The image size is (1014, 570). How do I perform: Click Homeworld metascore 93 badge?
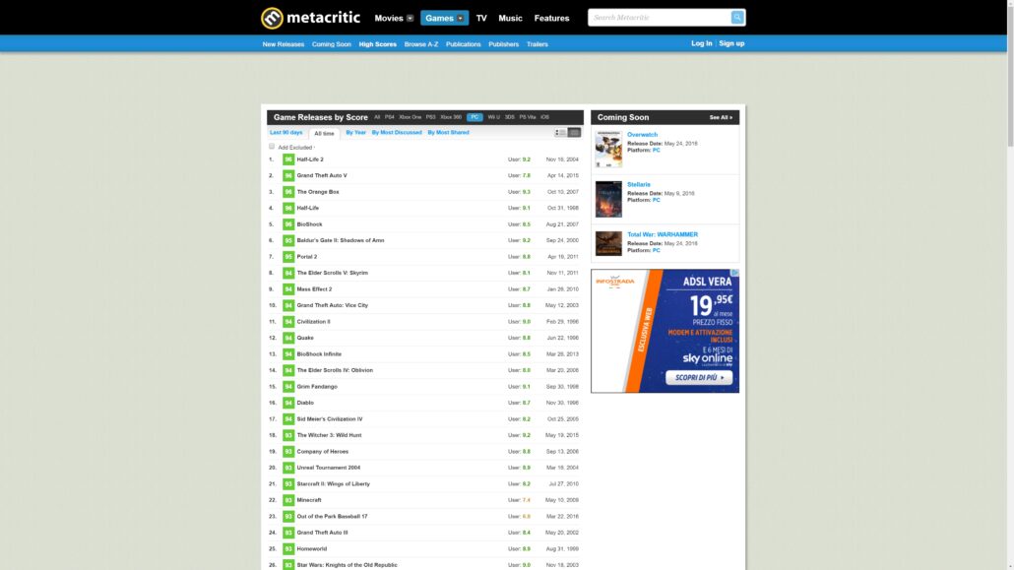click(x=288, y=548)
